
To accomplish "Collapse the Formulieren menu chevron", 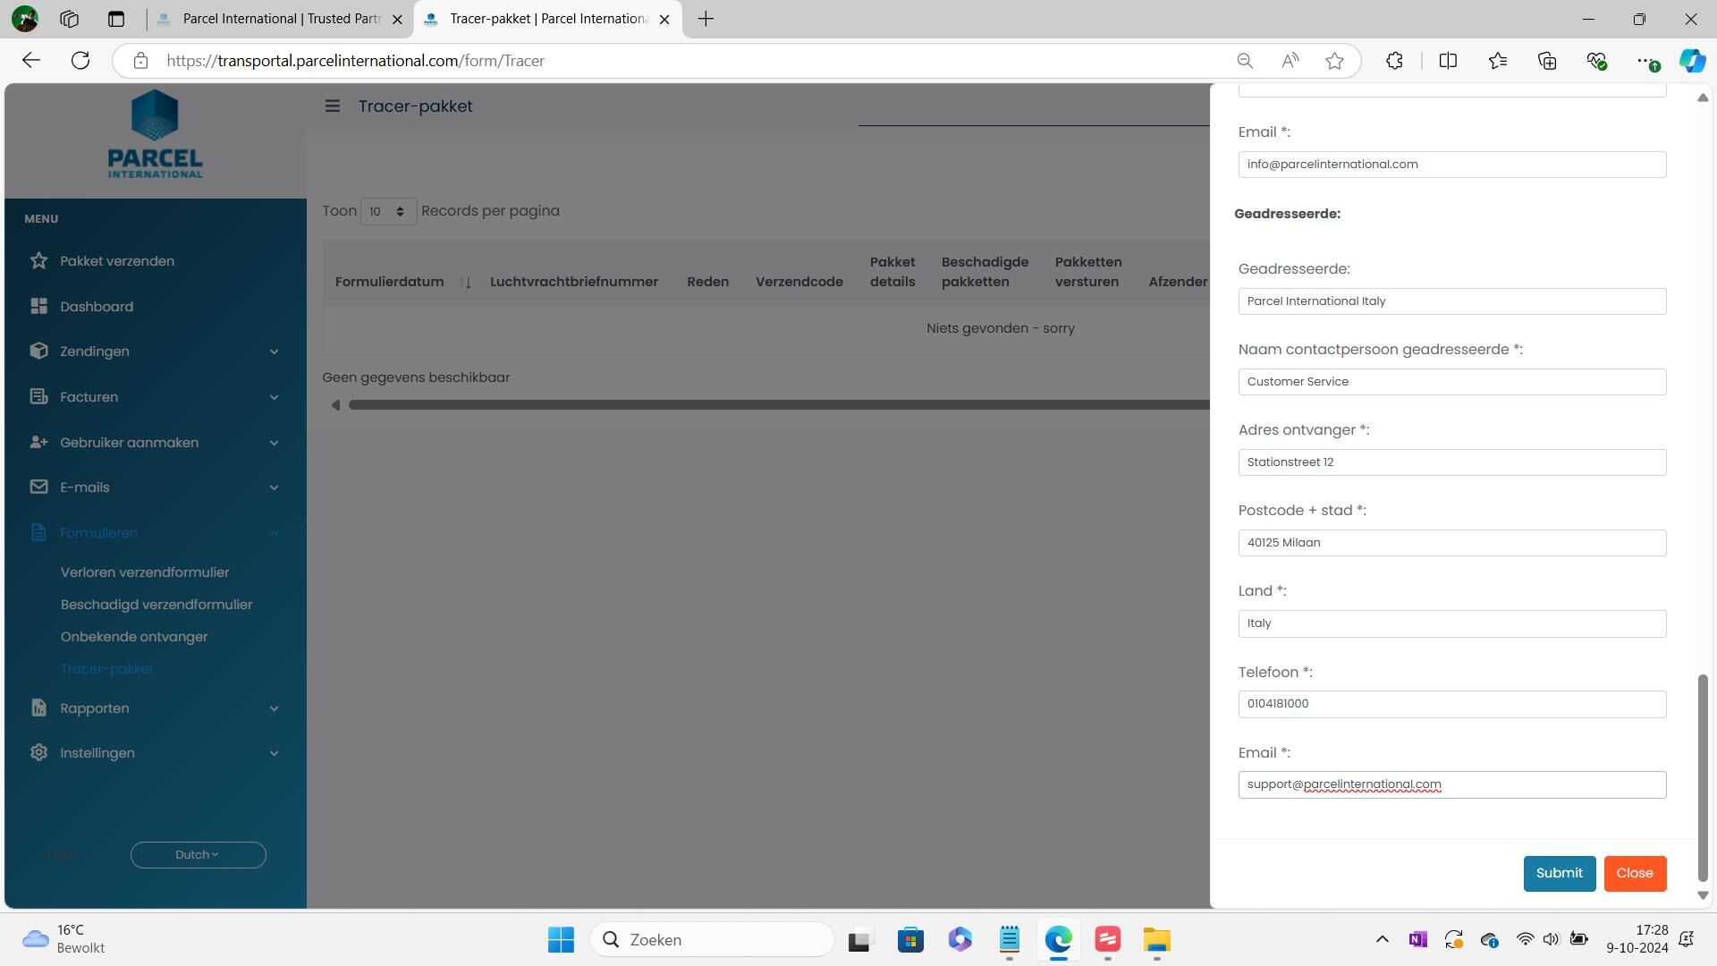I will (274, 534).
